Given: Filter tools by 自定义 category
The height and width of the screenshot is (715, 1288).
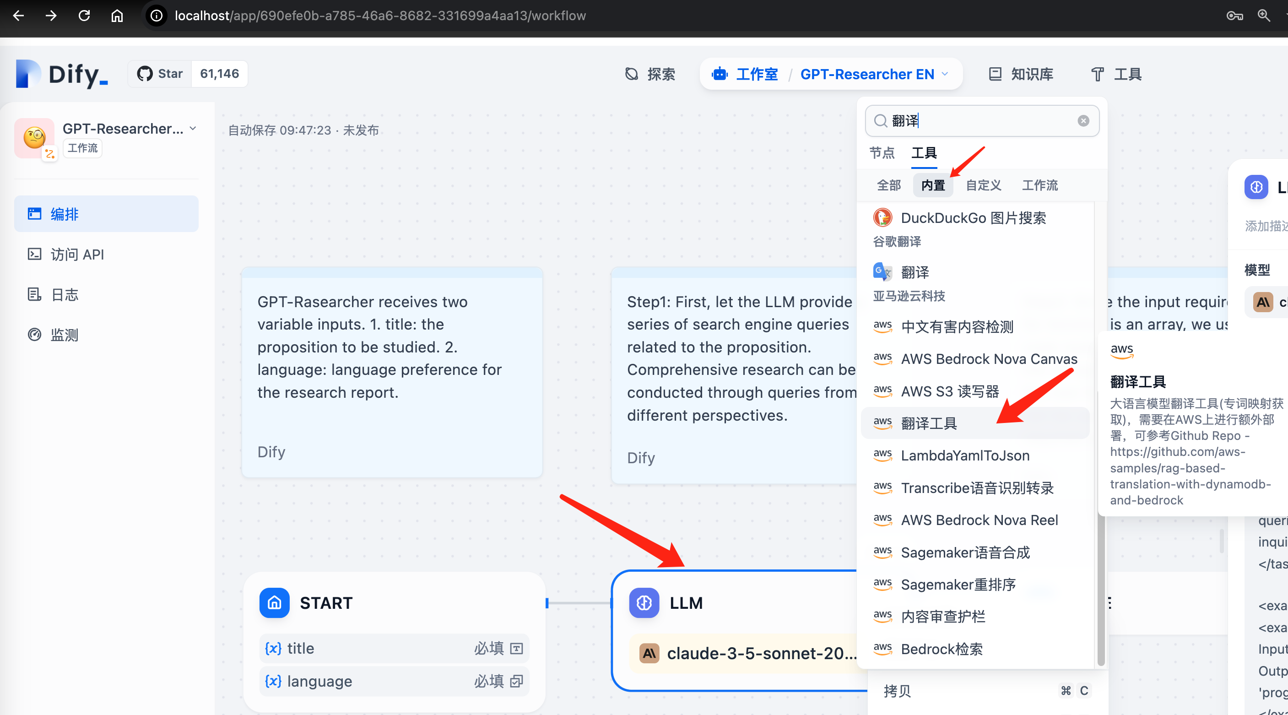Looking at the screenshot, I should 983,185.
